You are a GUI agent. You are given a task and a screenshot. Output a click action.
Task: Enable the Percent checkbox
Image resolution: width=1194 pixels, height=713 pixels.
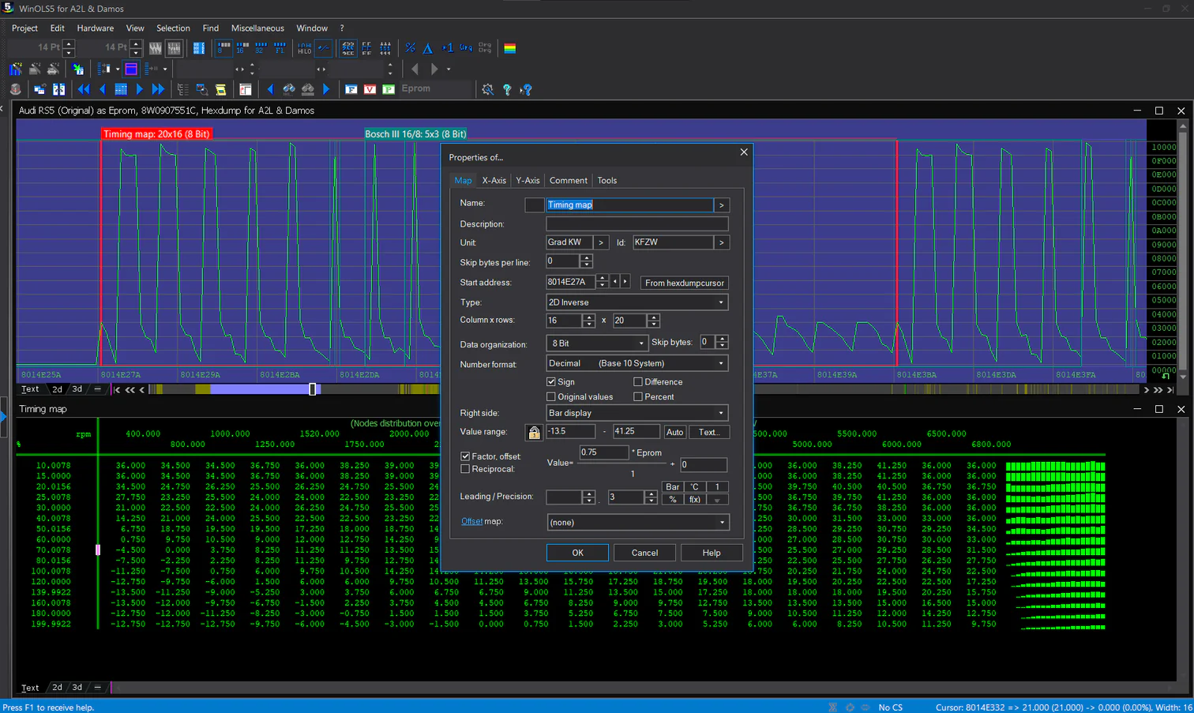click(638, 396)
